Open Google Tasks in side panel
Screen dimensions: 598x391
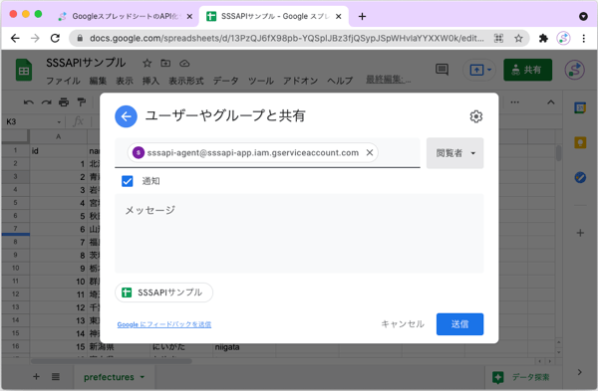click(x=580, y=177)
